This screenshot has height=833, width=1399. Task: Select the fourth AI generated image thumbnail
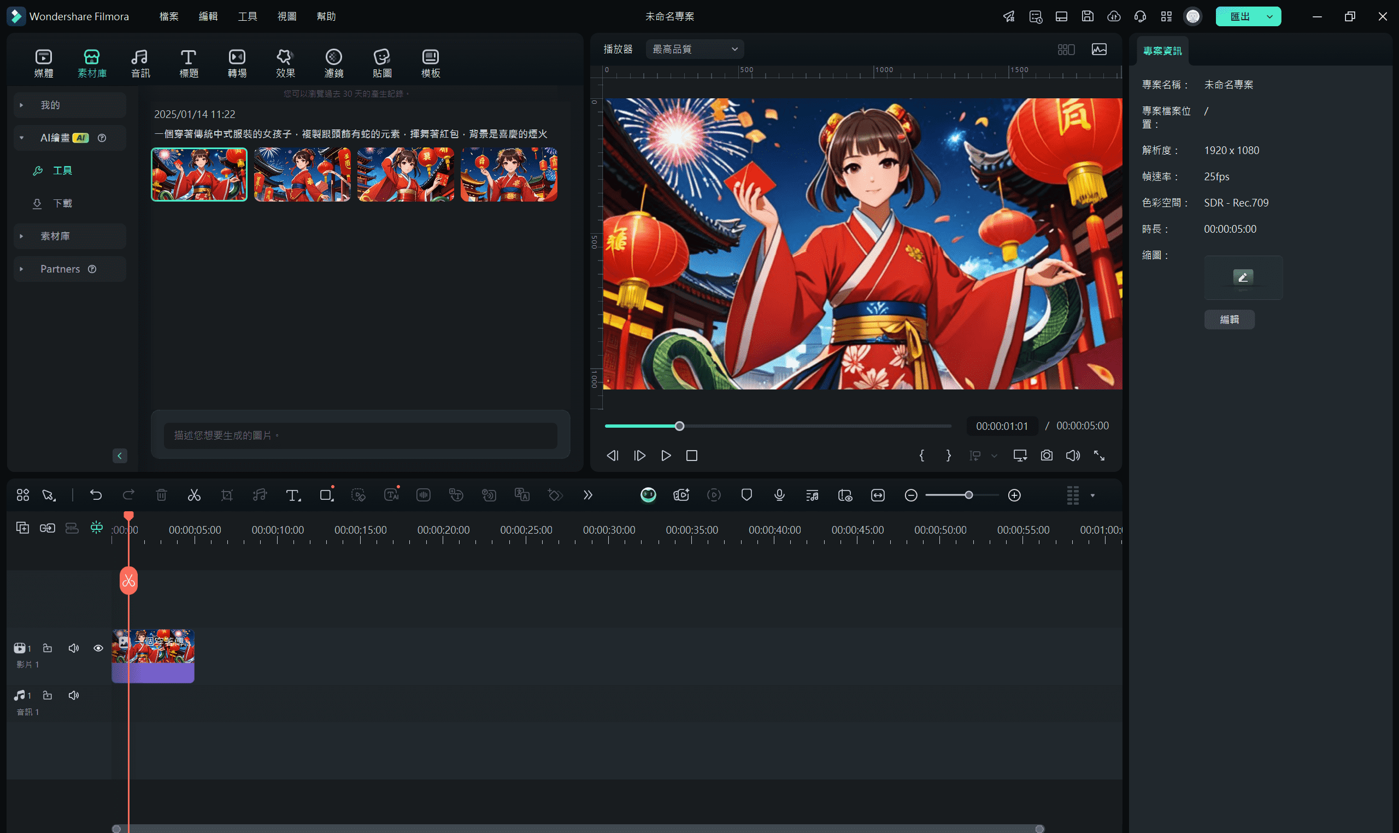tap(509, 175)
